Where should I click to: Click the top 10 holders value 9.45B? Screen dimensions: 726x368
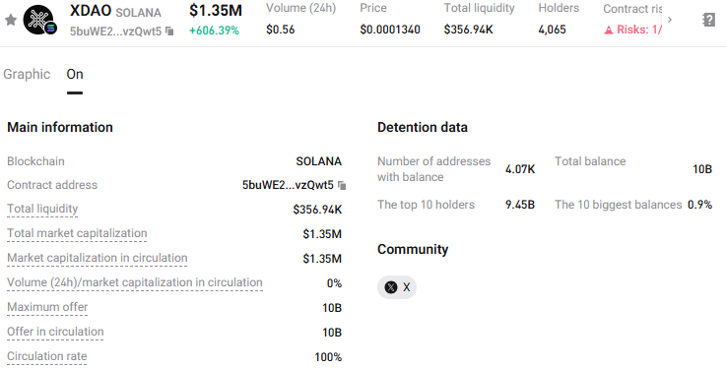(x=520, y=205)
